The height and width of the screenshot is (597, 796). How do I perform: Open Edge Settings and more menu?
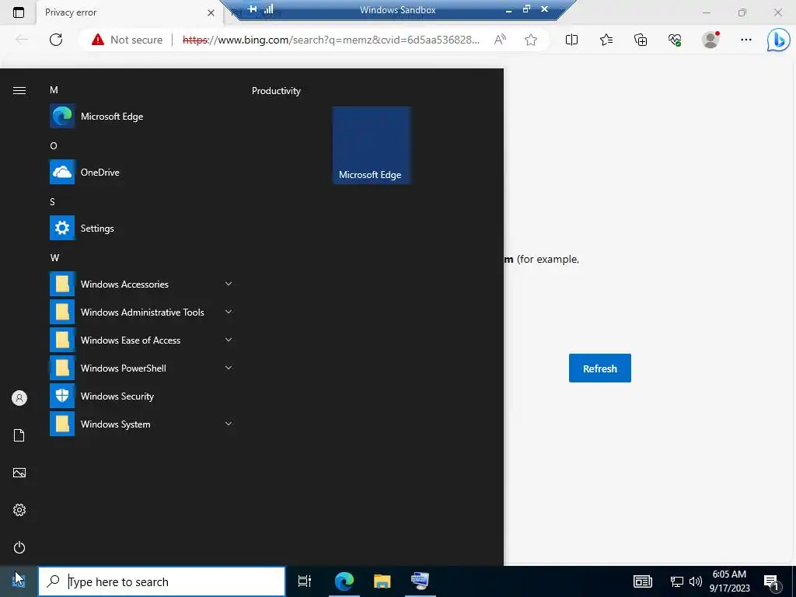(745, 40)
